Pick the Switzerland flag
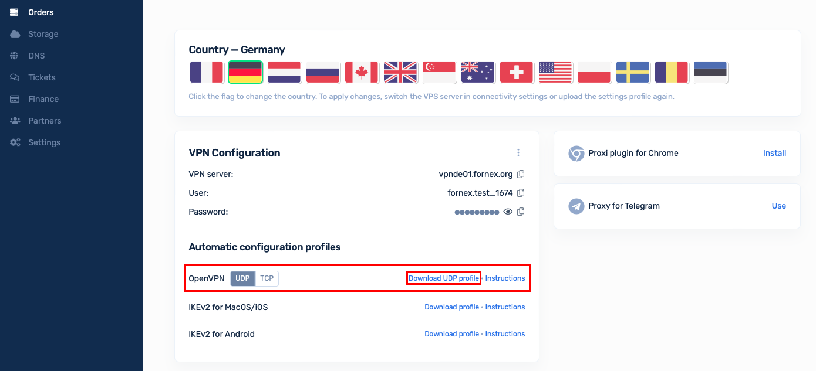 pyautogui.click(x=517, y=72)
